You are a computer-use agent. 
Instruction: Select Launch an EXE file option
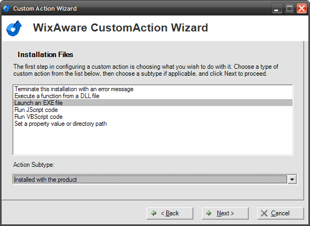click(153, 103)
